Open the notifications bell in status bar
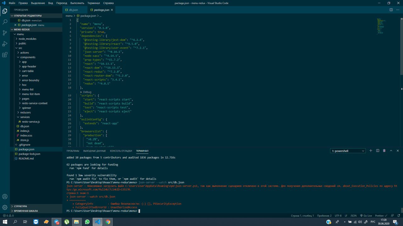This screenshot has height=226, width=403. point(398,216)
